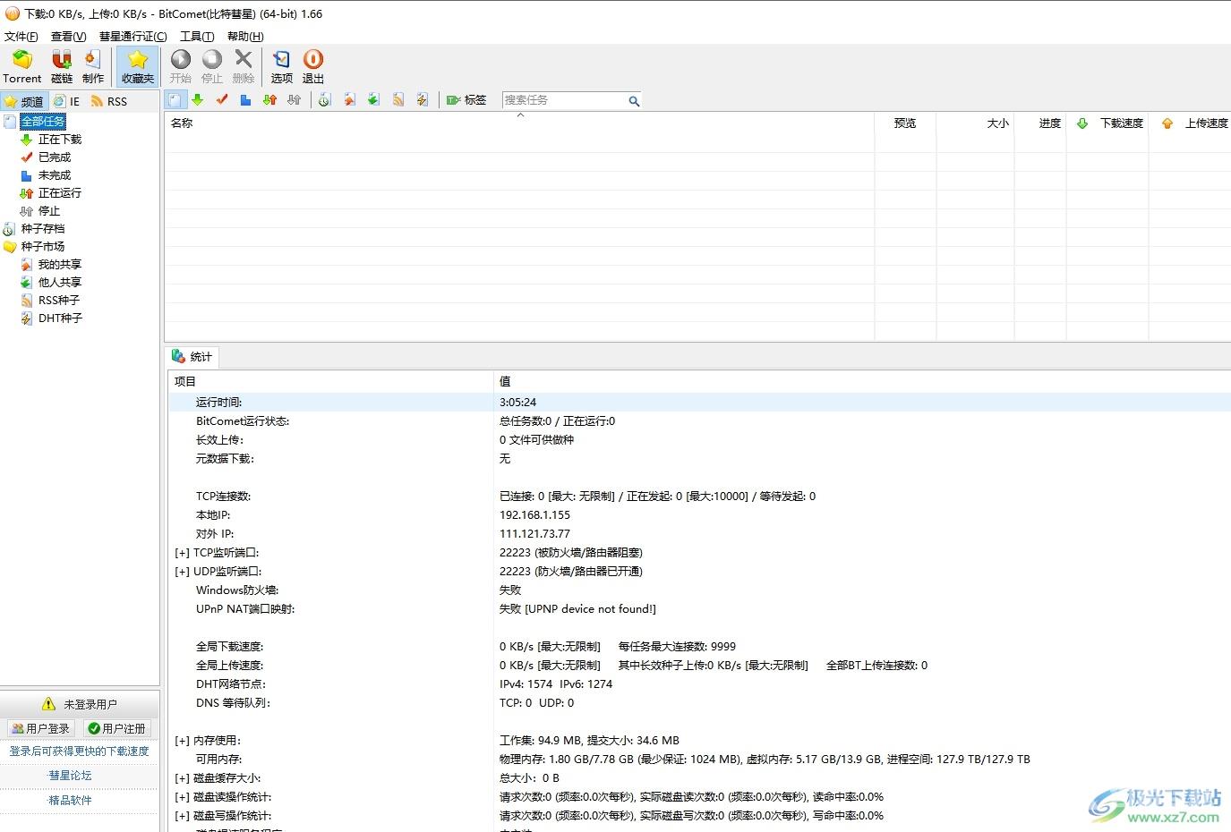1231x832 pixels.
Task: Select 停止 in the sidebar tree
Action: point(48,211)
